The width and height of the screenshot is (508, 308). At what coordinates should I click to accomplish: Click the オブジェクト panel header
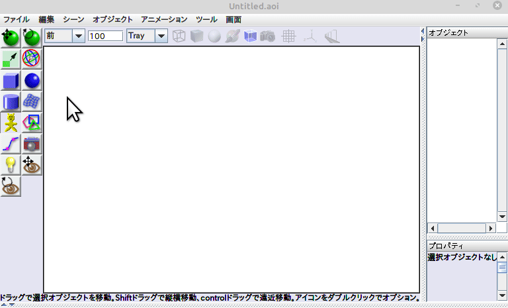point(467,32)
